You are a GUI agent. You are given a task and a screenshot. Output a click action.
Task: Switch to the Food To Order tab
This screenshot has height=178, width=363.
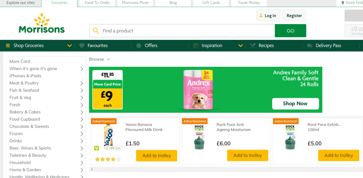click(97, 3)
